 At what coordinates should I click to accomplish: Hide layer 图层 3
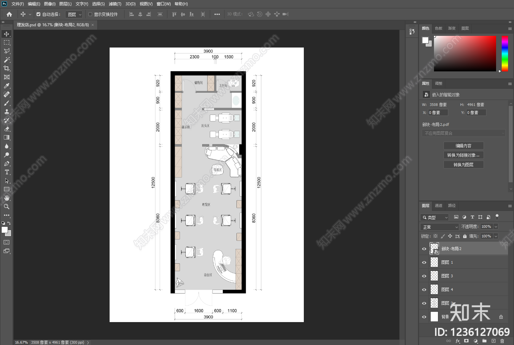tap(424, 276)
